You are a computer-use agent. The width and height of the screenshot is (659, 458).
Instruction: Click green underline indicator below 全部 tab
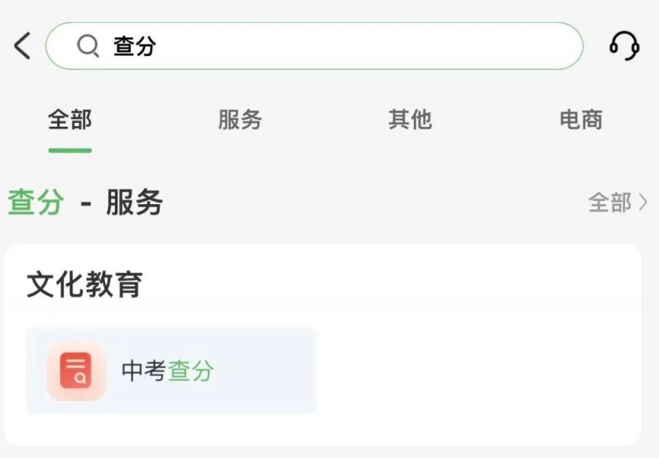(x=70, y=151)
